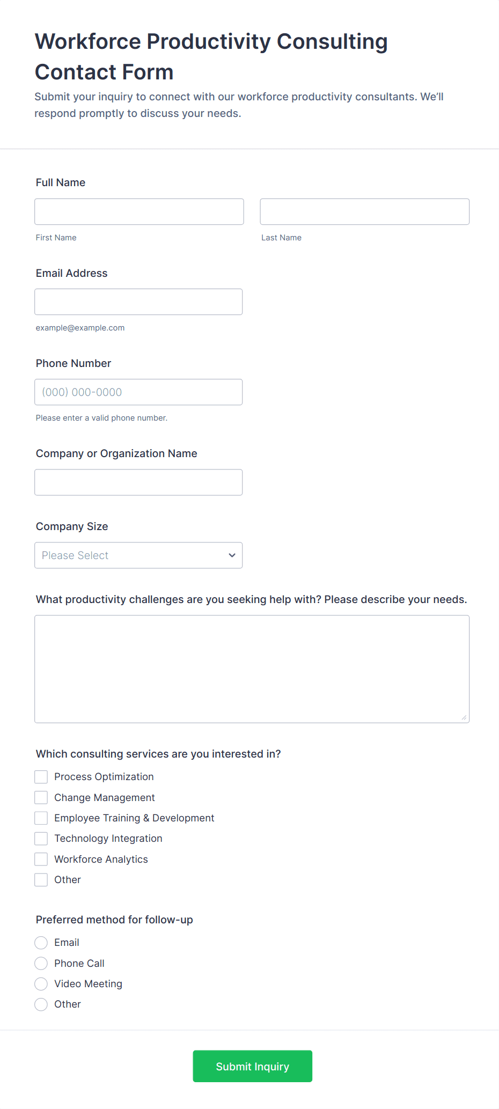Click the textarea resize handle
The image size is (499, 1109).
pyautogui.click(x=464, y=716)
